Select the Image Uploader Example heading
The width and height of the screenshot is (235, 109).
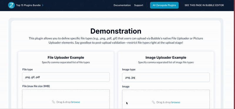(x=166, y=58)
